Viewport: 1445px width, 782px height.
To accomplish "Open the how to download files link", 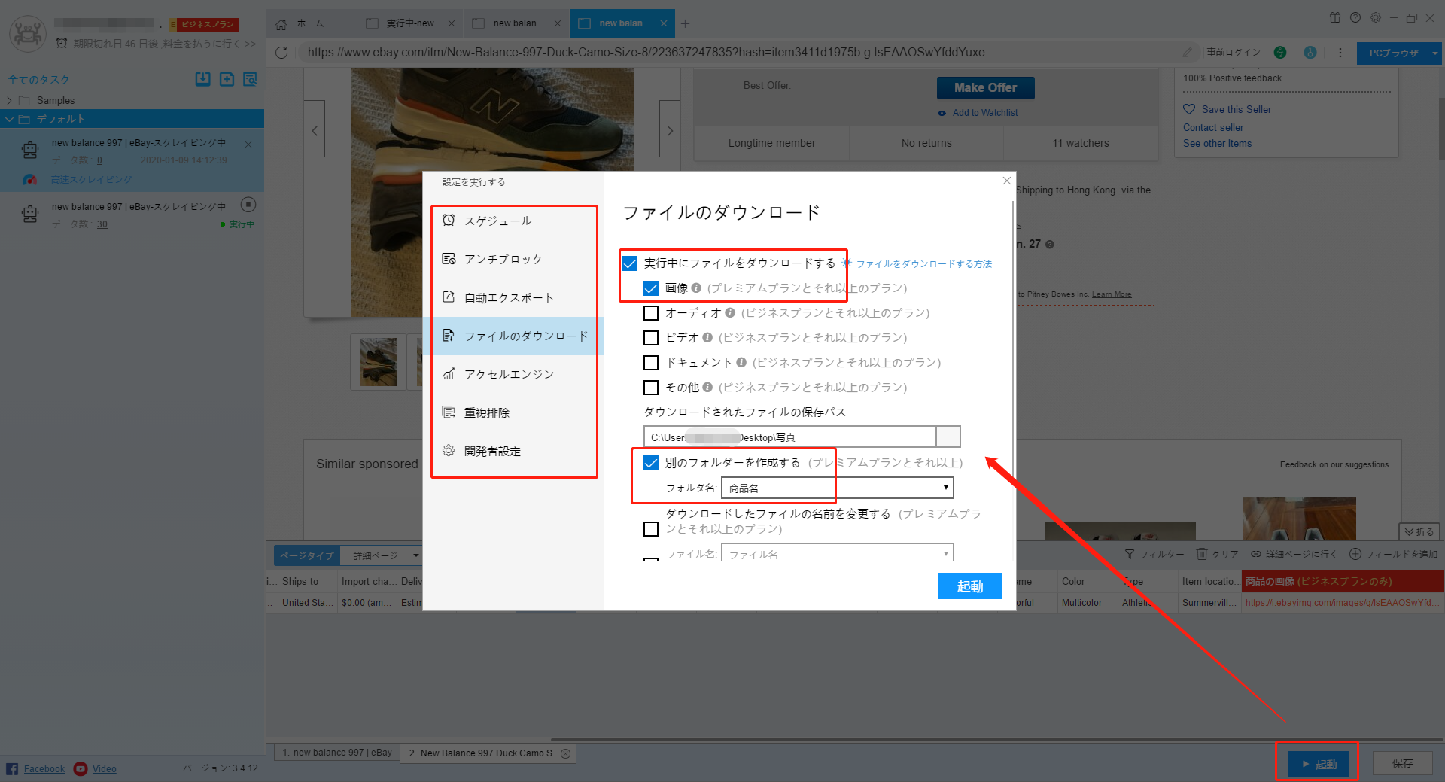I will (x=923, y=264).
